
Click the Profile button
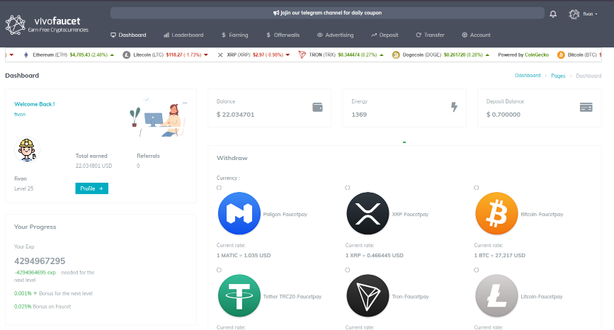tap(91, 188)
